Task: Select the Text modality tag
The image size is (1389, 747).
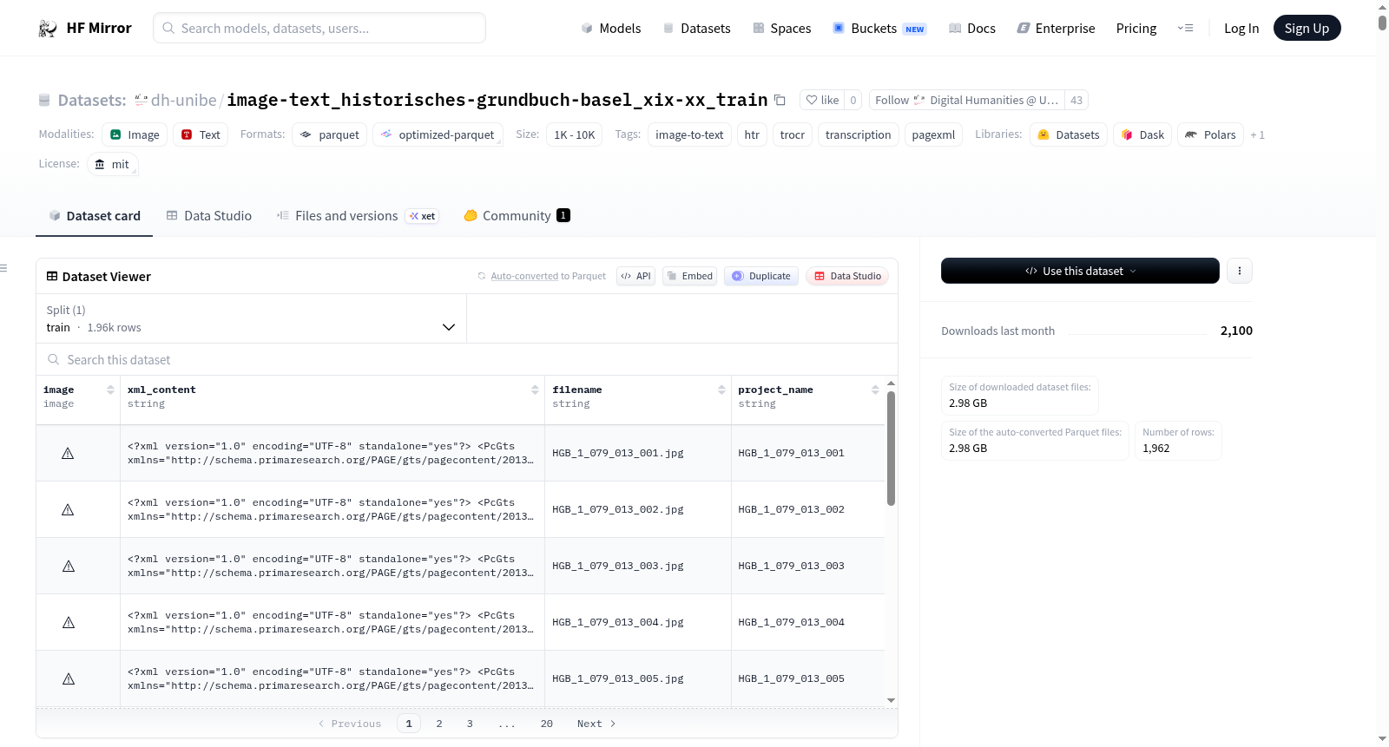Action: pyautogui.click(x=201, y=134)
